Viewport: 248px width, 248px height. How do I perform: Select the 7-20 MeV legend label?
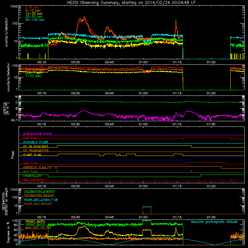(33, 76)
